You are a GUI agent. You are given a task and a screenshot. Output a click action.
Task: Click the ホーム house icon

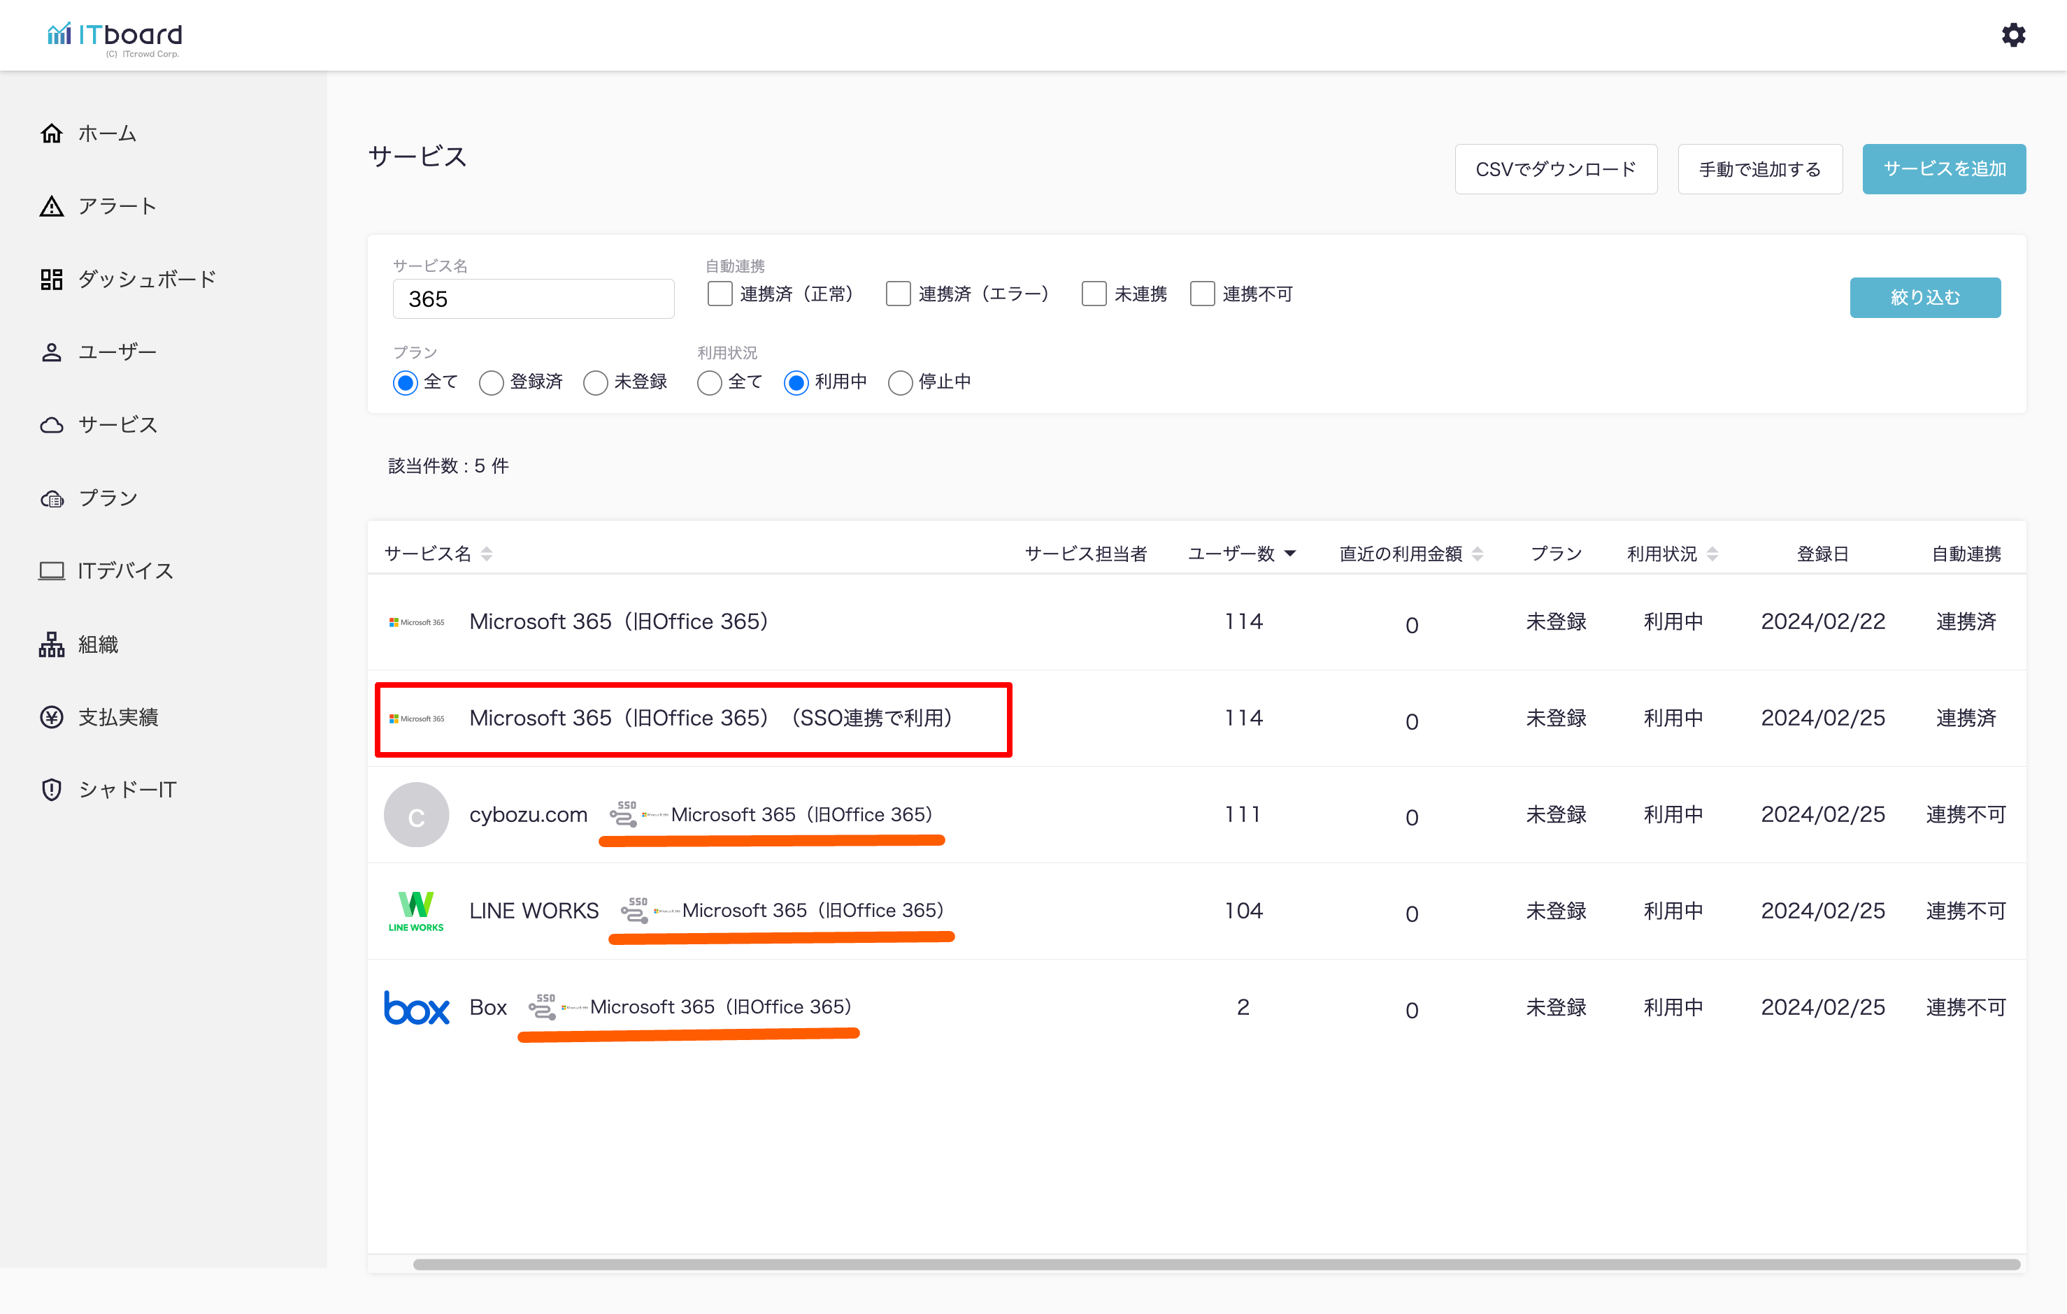pos(52,133)
